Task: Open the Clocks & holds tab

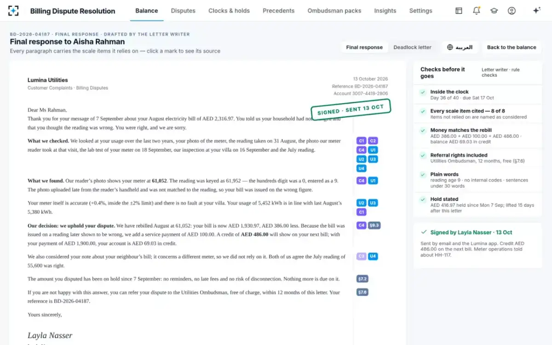Action: [229, 11]
